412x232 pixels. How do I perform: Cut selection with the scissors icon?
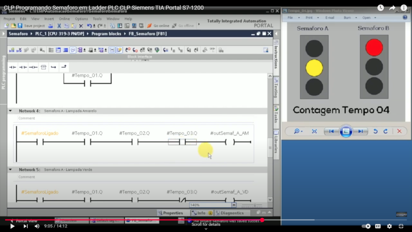[59, 26]
